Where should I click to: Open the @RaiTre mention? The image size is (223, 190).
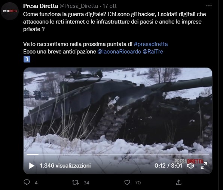(x=153, y=52)
